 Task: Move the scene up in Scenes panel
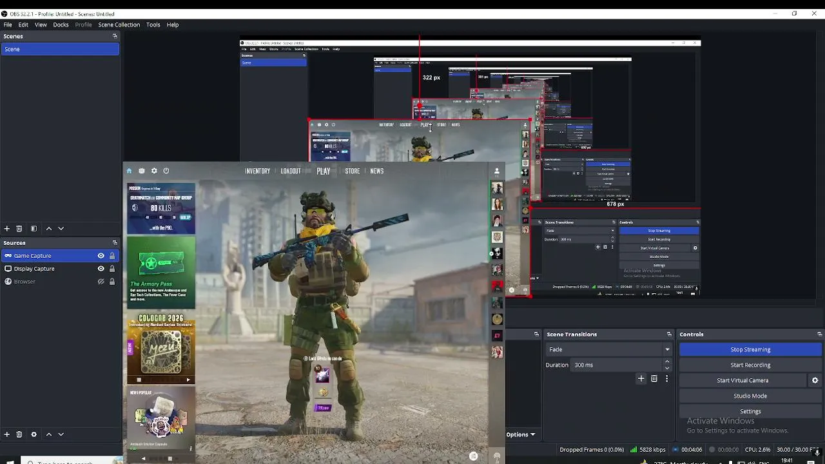coord(48,229)
